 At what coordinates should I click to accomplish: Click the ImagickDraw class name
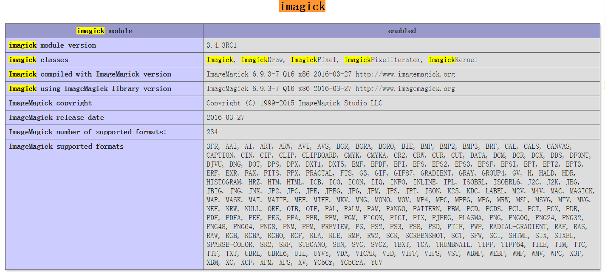click(x=262, y=60)
